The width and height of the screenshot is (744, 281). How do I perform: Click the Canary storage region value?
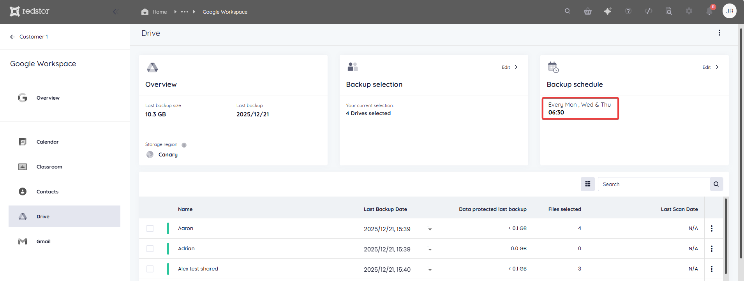click(168, 155)
